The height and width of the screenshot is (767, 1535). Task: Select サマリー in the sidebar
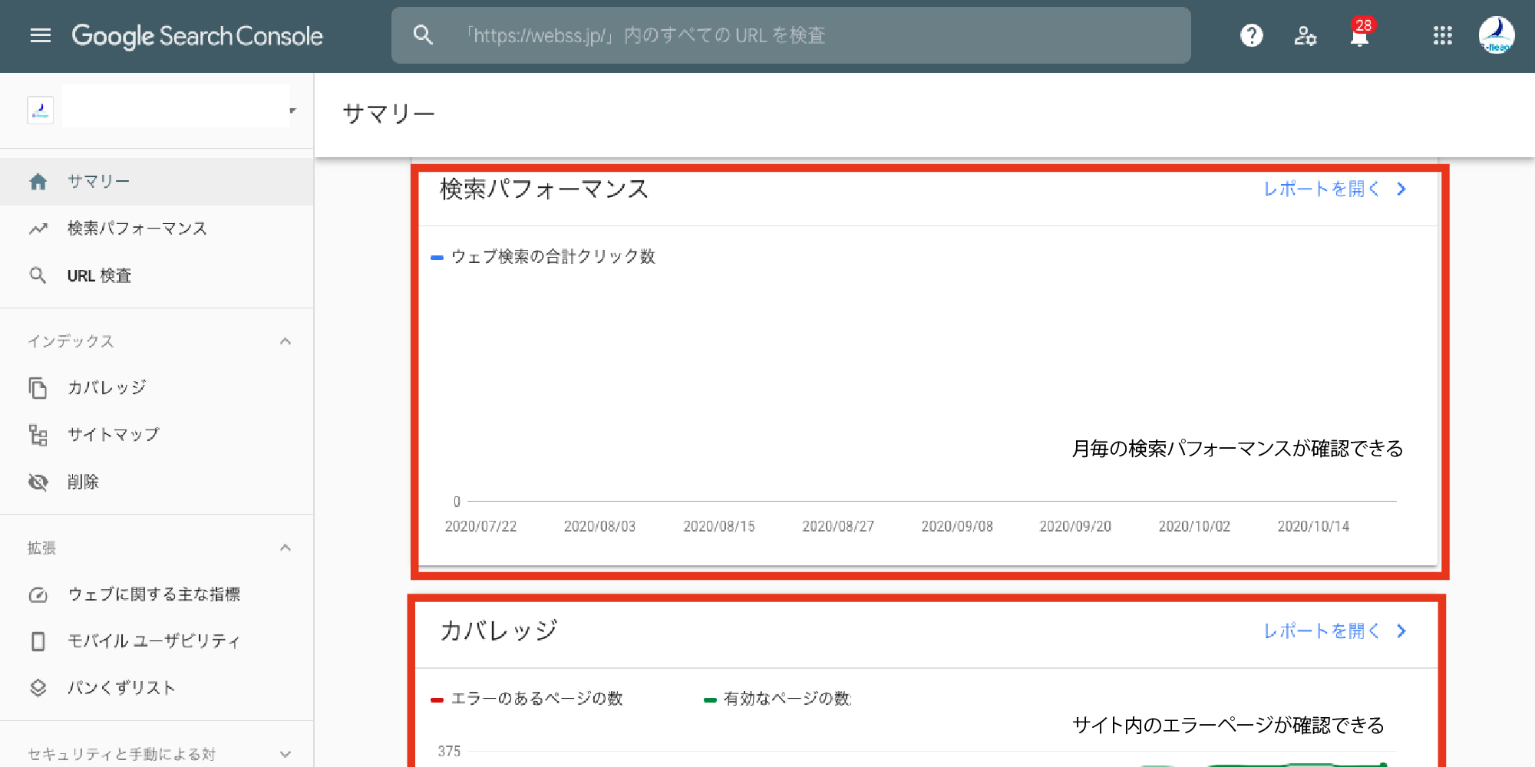click(157, 182)
